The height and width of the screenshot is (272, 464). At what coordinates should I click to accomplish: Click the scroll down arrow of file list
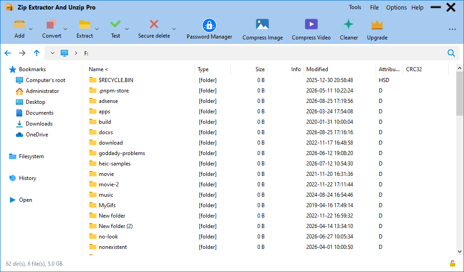click(x=459, y=252)
